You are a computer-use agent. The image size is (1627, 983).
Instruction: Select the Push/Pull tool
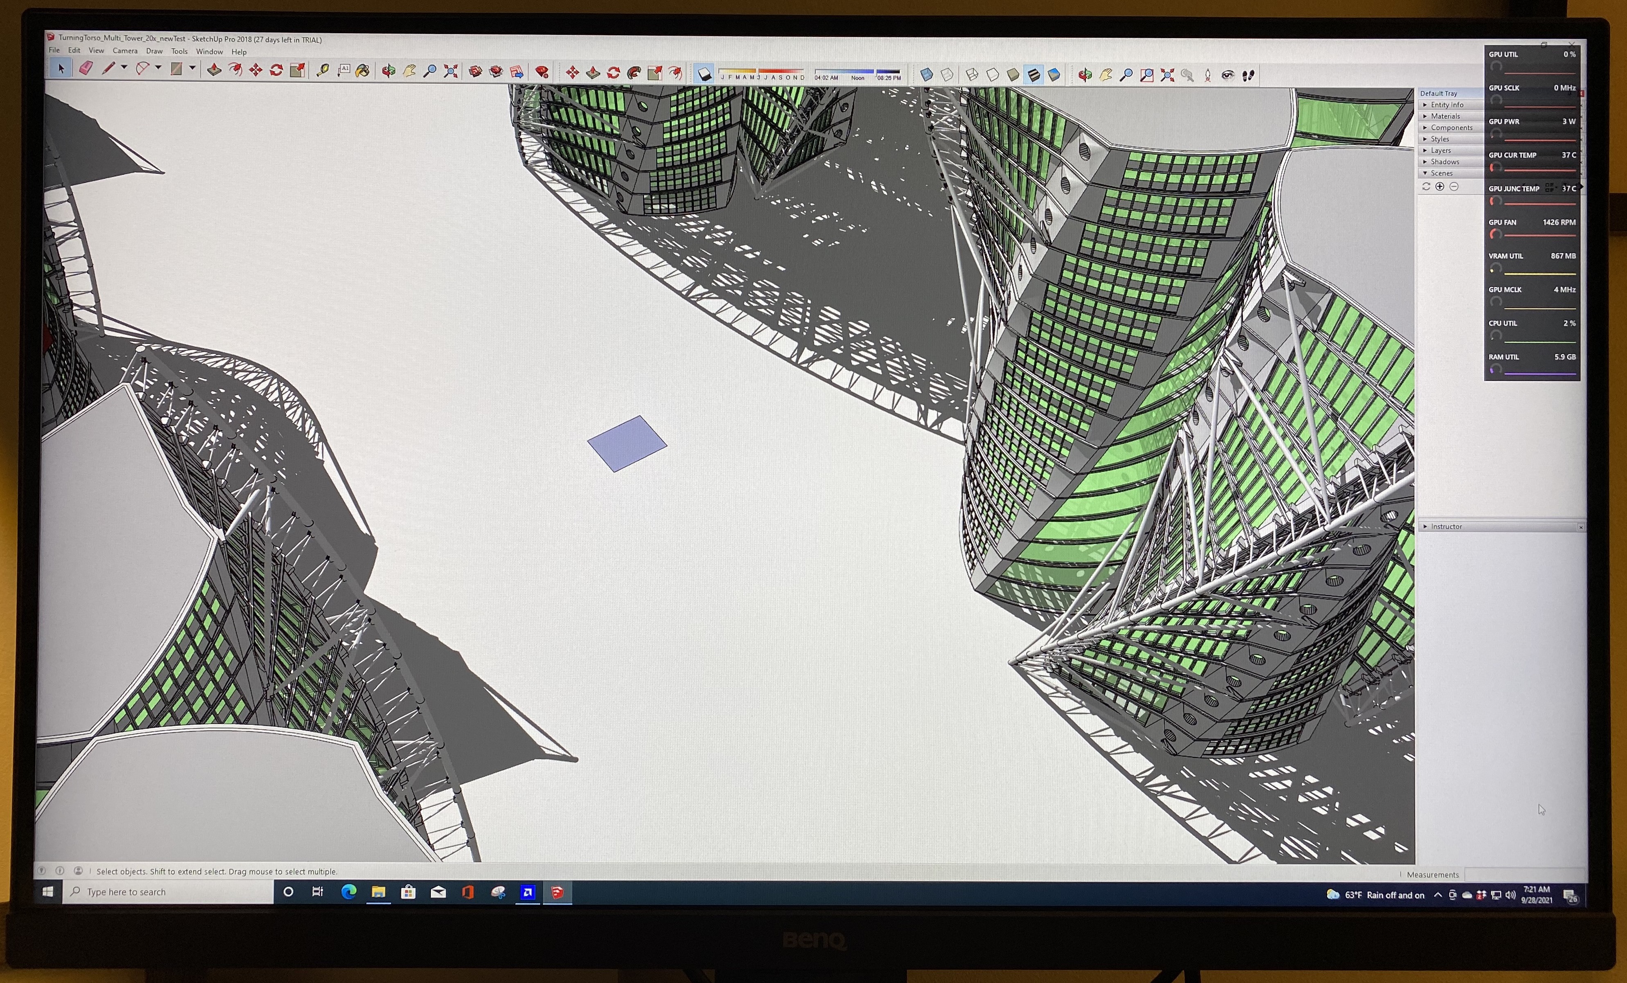coord(214,69)
